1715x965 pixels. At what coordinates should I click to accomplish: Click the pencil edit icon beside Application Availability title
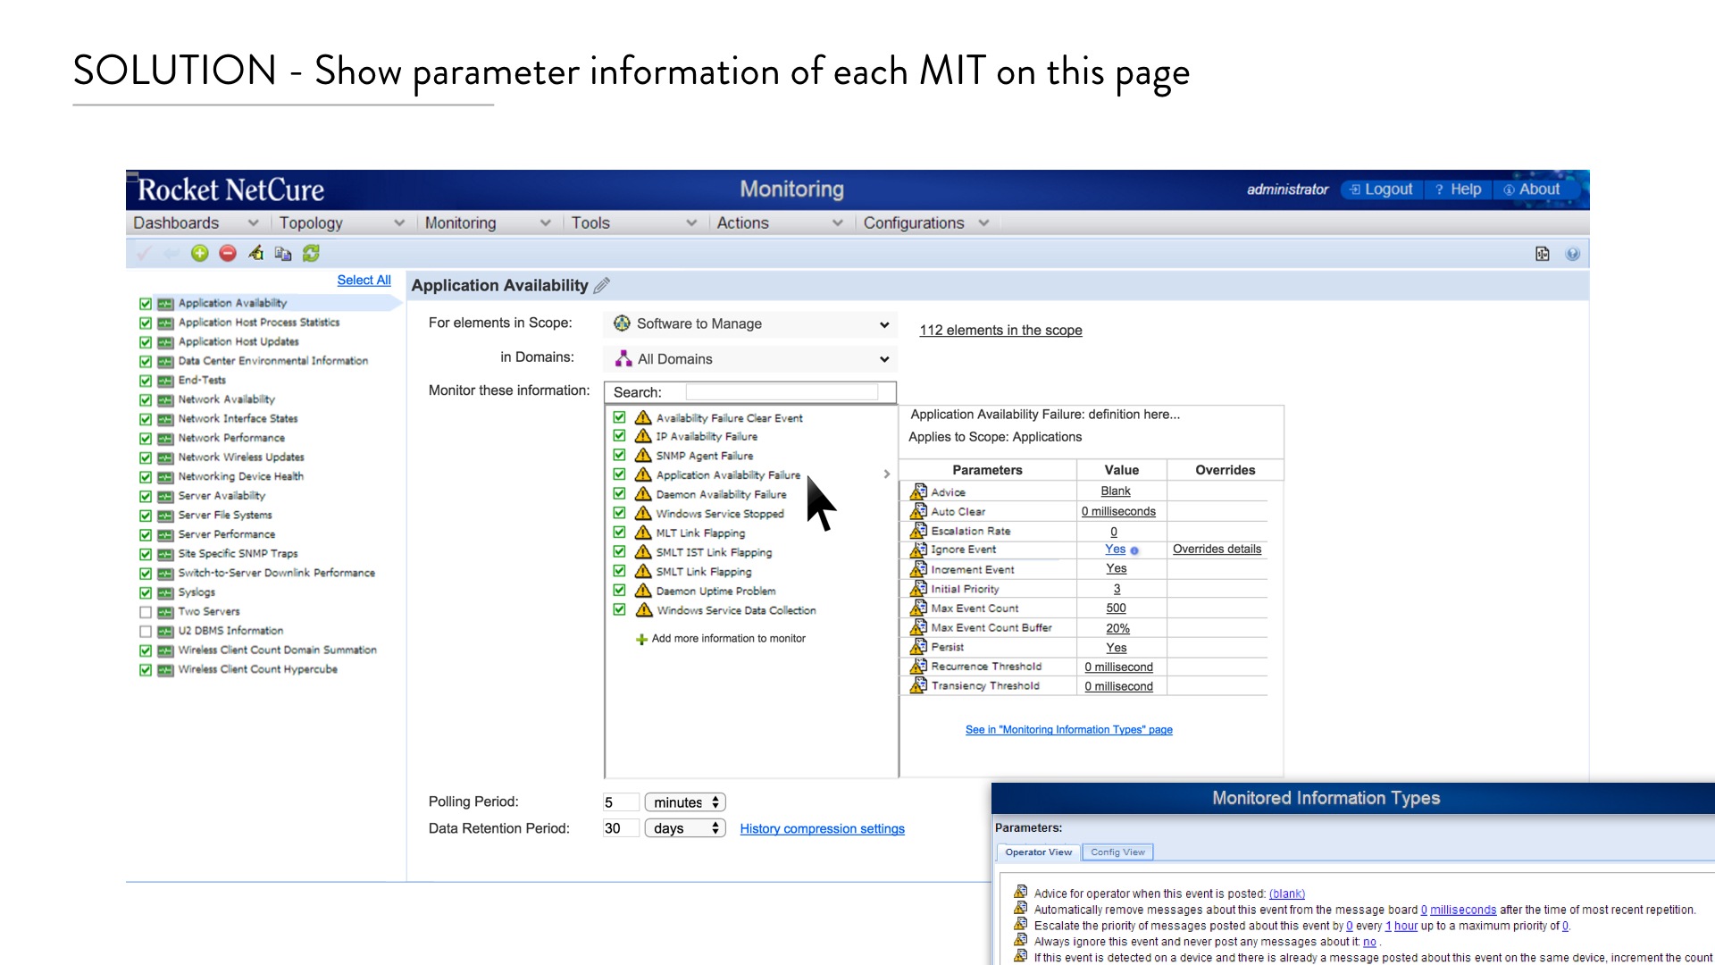(602, 285)
